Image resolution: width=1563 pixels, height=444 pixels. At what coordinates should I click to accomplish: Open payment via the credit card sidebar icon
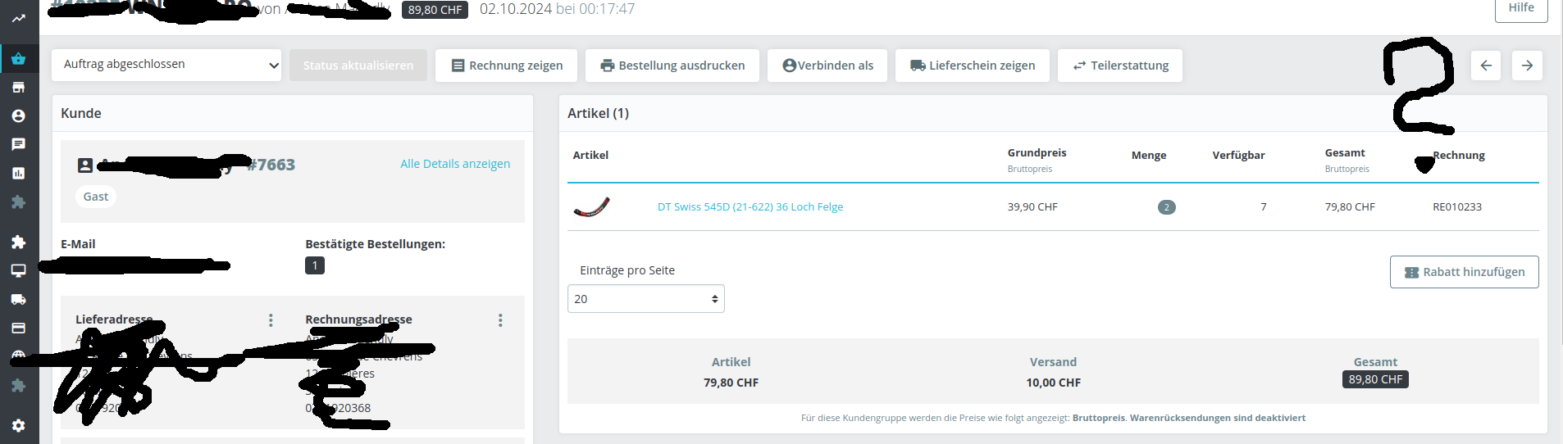tap(18, 328)
